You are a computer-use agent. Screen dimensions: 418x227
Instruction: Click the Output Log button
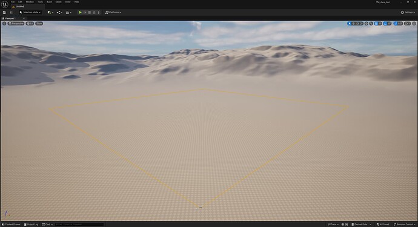pyautogui.click(x=31, y=225)
